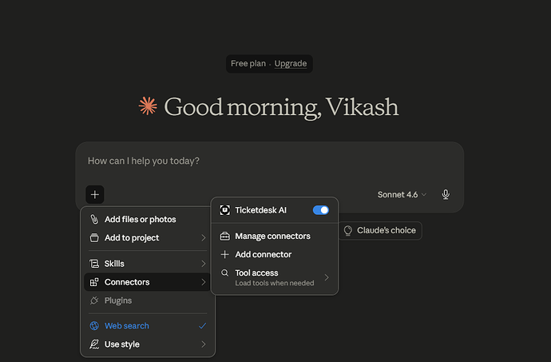
Task: Expand the Connectors submenu chevron
Action: point(204,282)
